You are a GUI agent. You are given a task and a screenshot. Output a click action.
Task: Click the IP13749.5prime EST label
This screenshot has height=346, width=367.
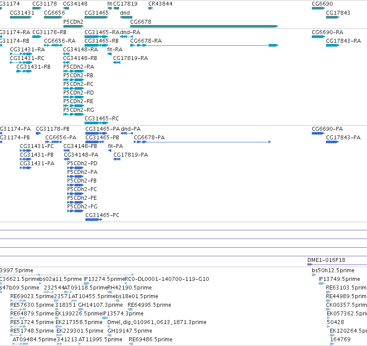pyautogui.click(x=339, y=279)
